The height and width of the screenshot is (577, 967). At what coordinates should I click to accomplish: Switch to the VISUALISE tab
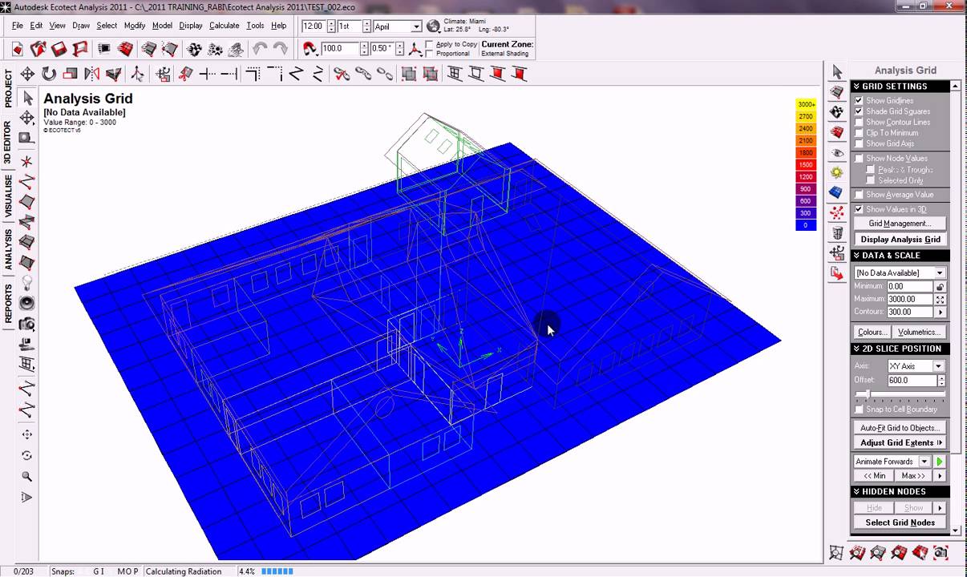(9, 197)
